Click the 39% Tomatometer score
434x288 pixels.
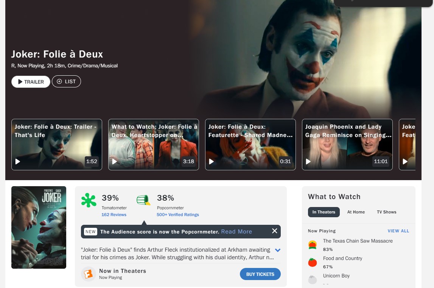[x=110, y=198]
